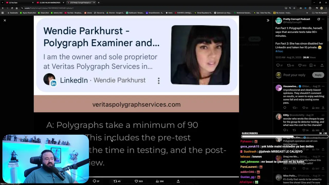The image size is (329, 185).
Task: Click the Grok icon beside Pretty Corrupt Podcast
Action: click(x=319, y=19)
